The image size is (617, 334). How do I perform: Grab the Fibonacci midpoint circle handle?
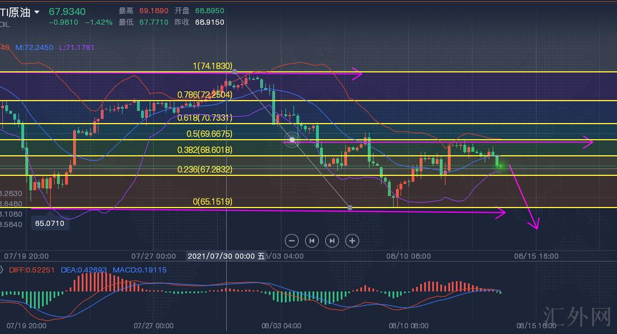pyautogui.click(x=292, y=139)
